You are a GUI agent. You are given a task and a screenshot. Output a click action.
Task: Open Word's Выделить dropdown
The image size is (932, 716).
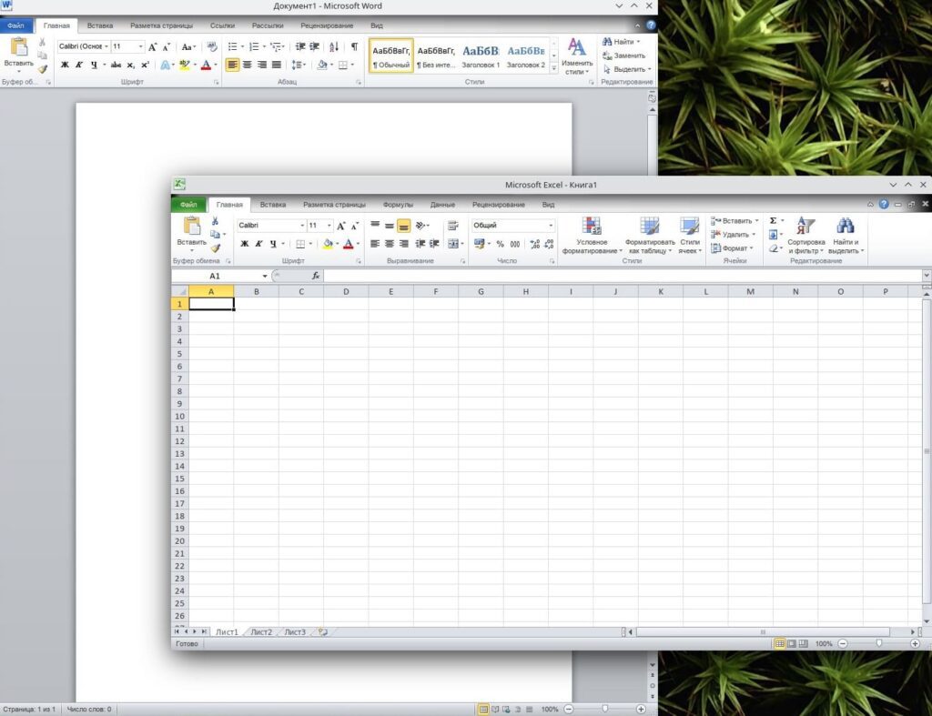coord(627,69)
